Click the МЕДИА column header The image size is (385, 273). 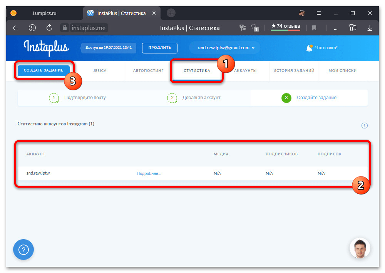point(221,154)
